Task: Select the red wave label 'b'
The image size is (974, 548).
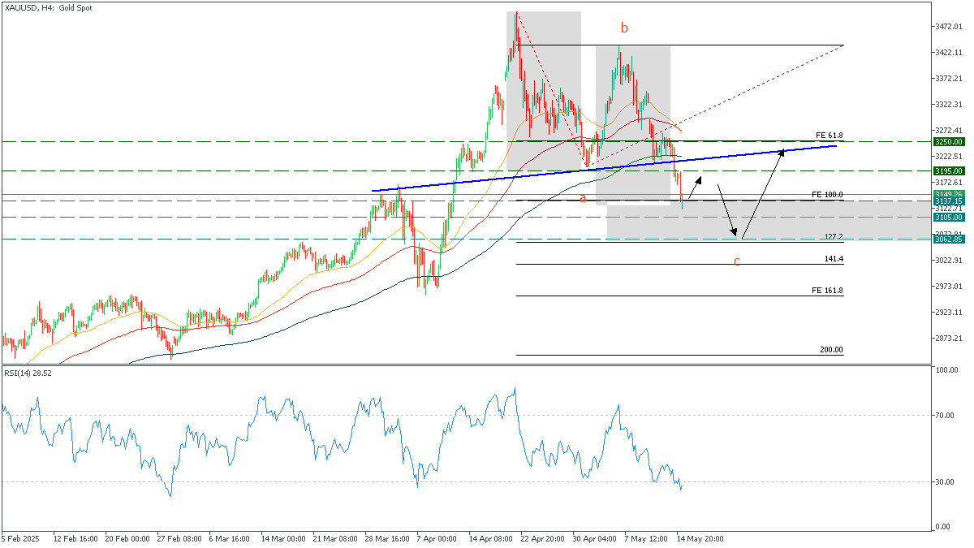Action: tap(624, 28)
